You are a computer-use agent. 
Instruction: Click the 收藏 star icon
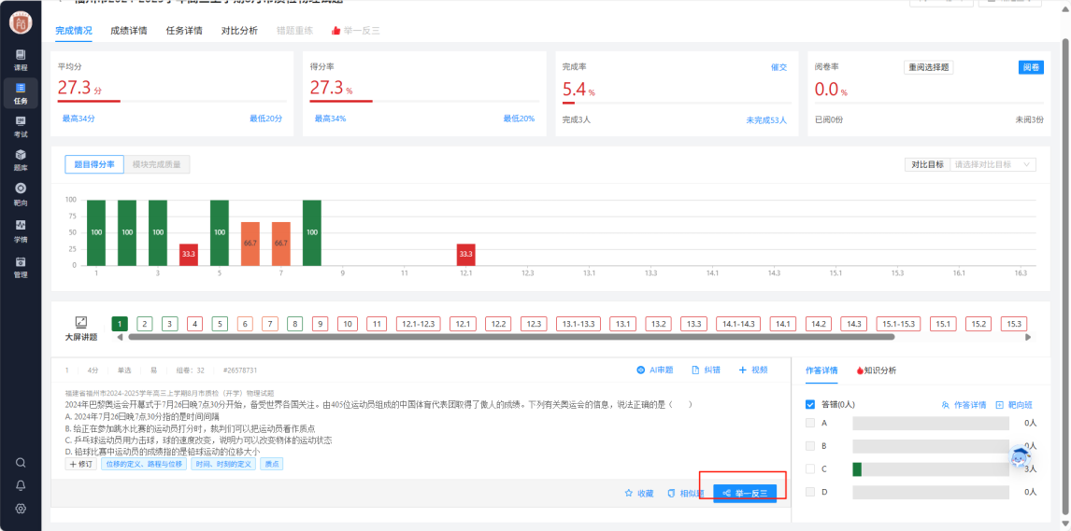(638, 494)
